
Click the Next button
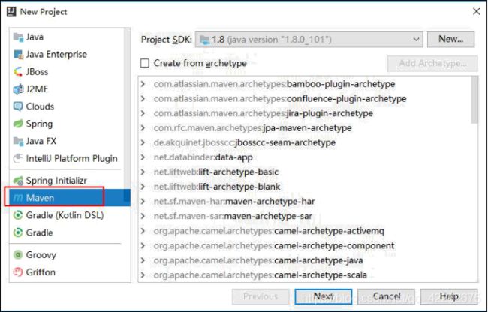coord(324,296)
